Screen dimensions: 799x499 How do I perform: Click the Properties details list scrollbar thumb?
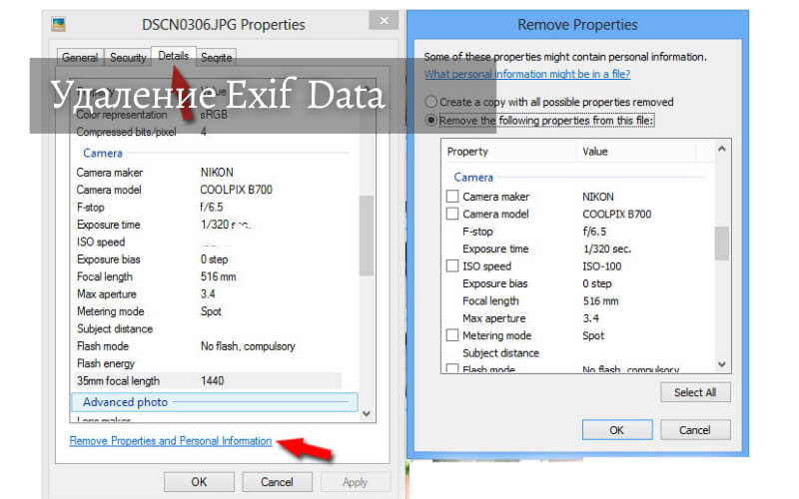[x=366, y=236]
